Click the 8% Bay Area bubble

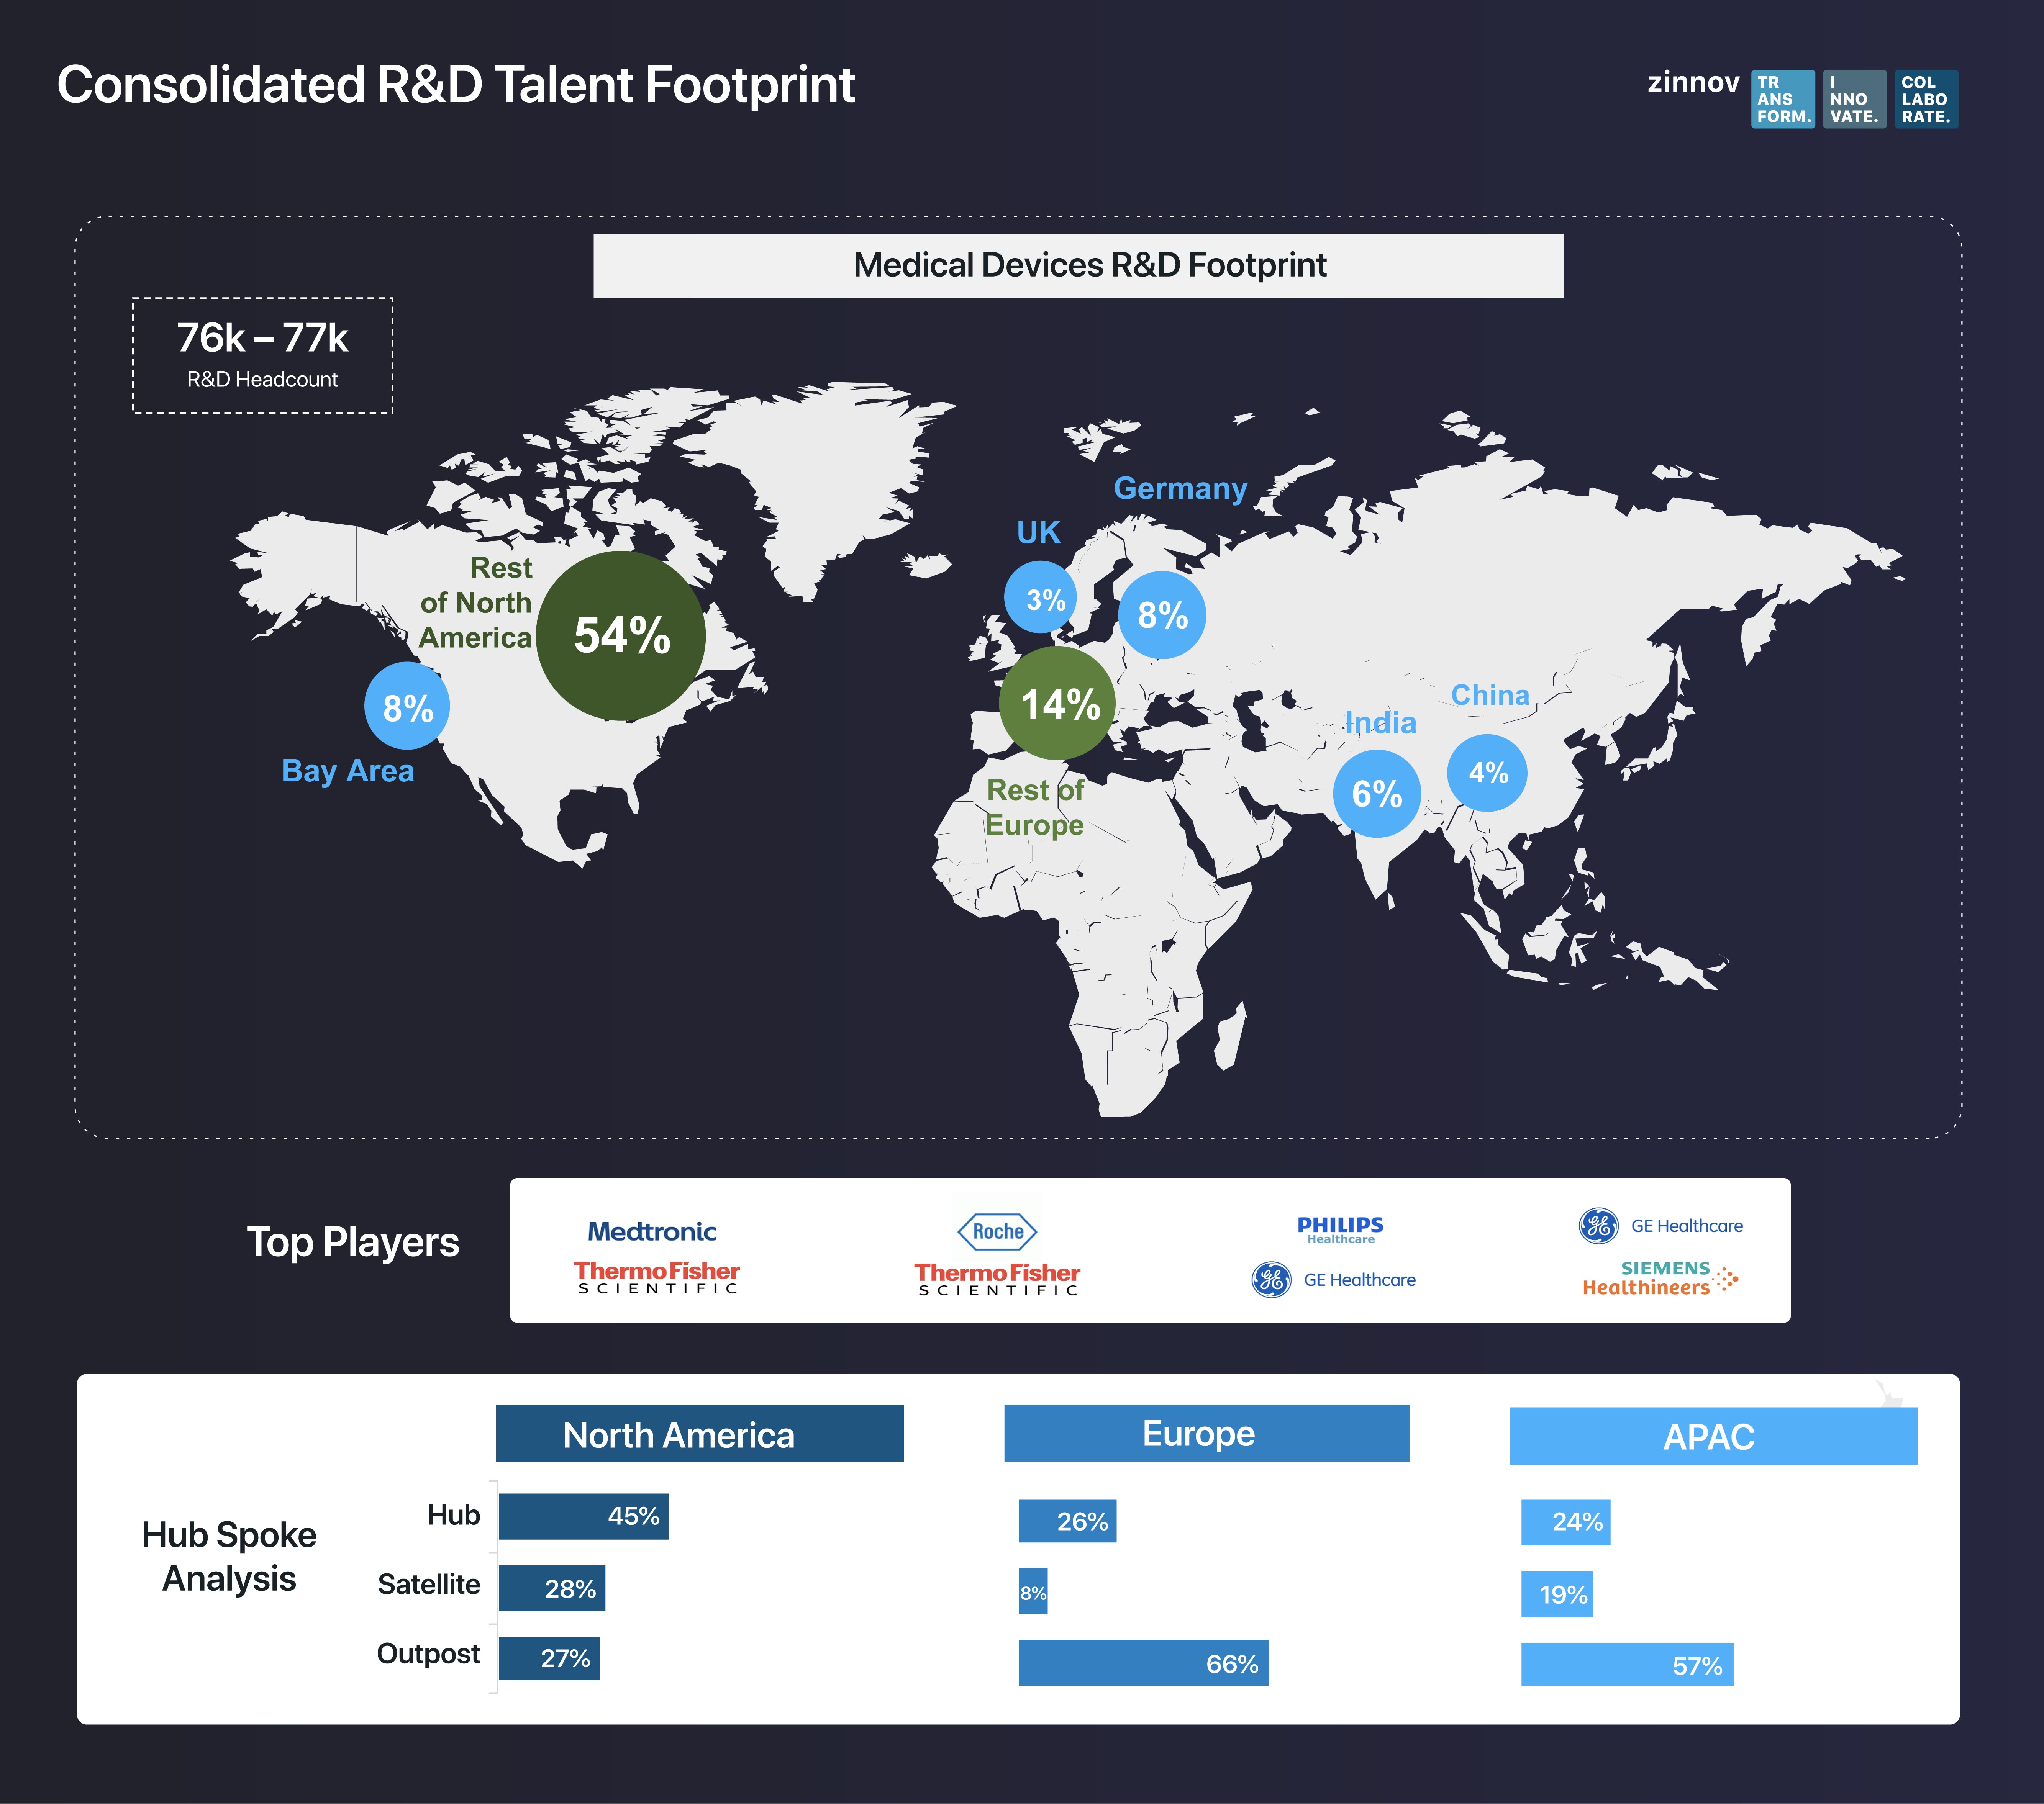407,706
